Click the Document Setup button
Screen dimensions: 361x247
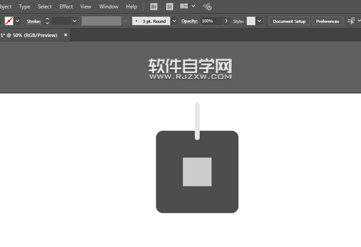[289, 21]
